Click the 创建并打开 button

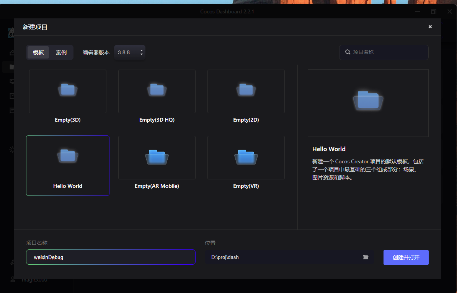[x=406, y=257]
